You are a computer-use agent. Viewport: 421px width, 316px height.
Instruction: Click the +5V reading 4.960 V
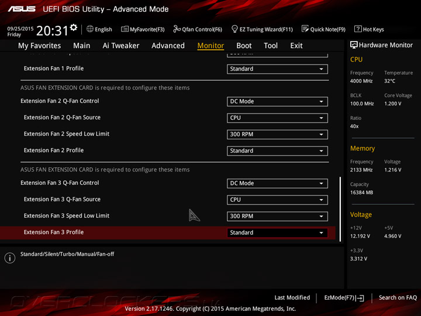(393, 236)
